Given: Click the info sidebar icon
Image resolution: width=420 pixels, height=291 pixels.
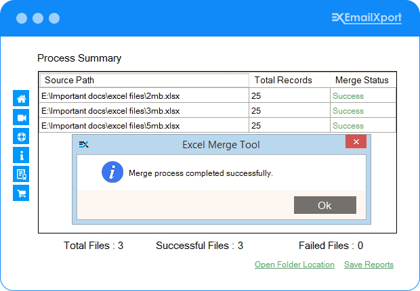Looking at the screenshot, I should pyautogui.click(x=21, y=155).
